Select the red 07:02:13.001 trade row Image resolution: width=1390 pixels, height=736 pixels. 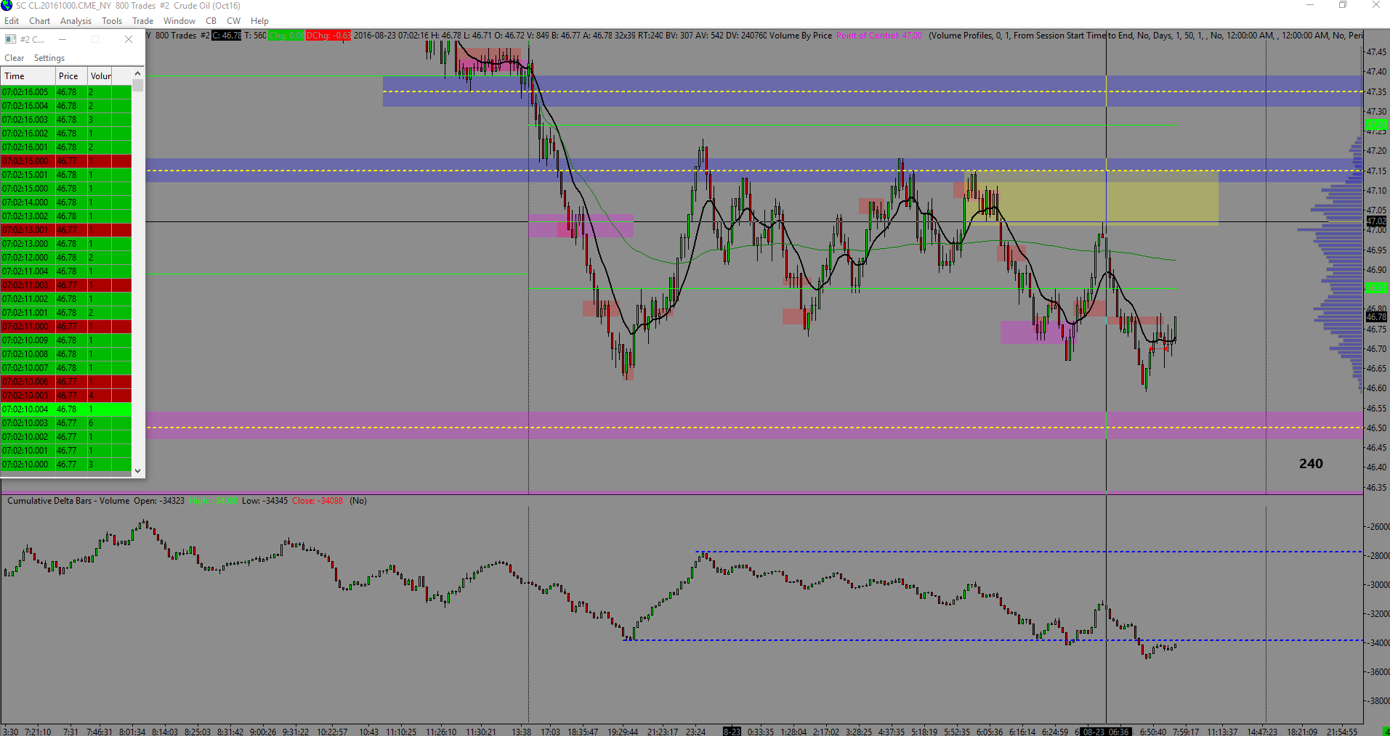66,230
